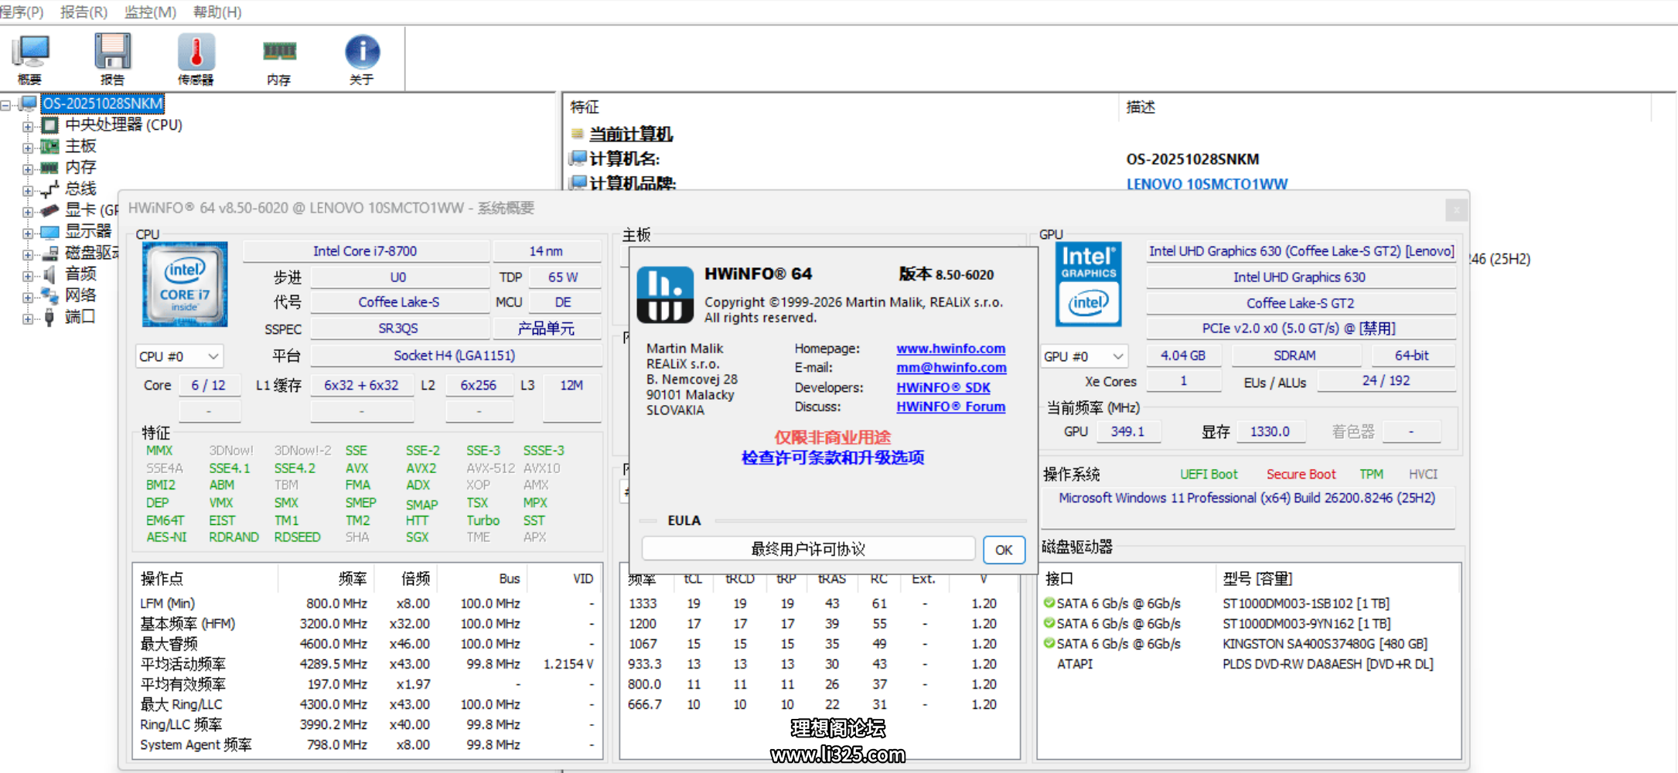This screenshot has height=773, width=1678.
Task: Click the KINGSTON SA400S37480G SATA status icon
Action: (x=1049, y=643)
